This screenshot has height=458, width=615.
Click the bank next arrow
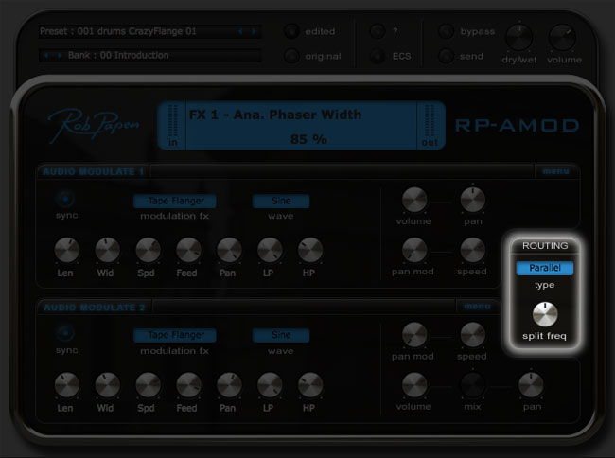tap(60, 55)
